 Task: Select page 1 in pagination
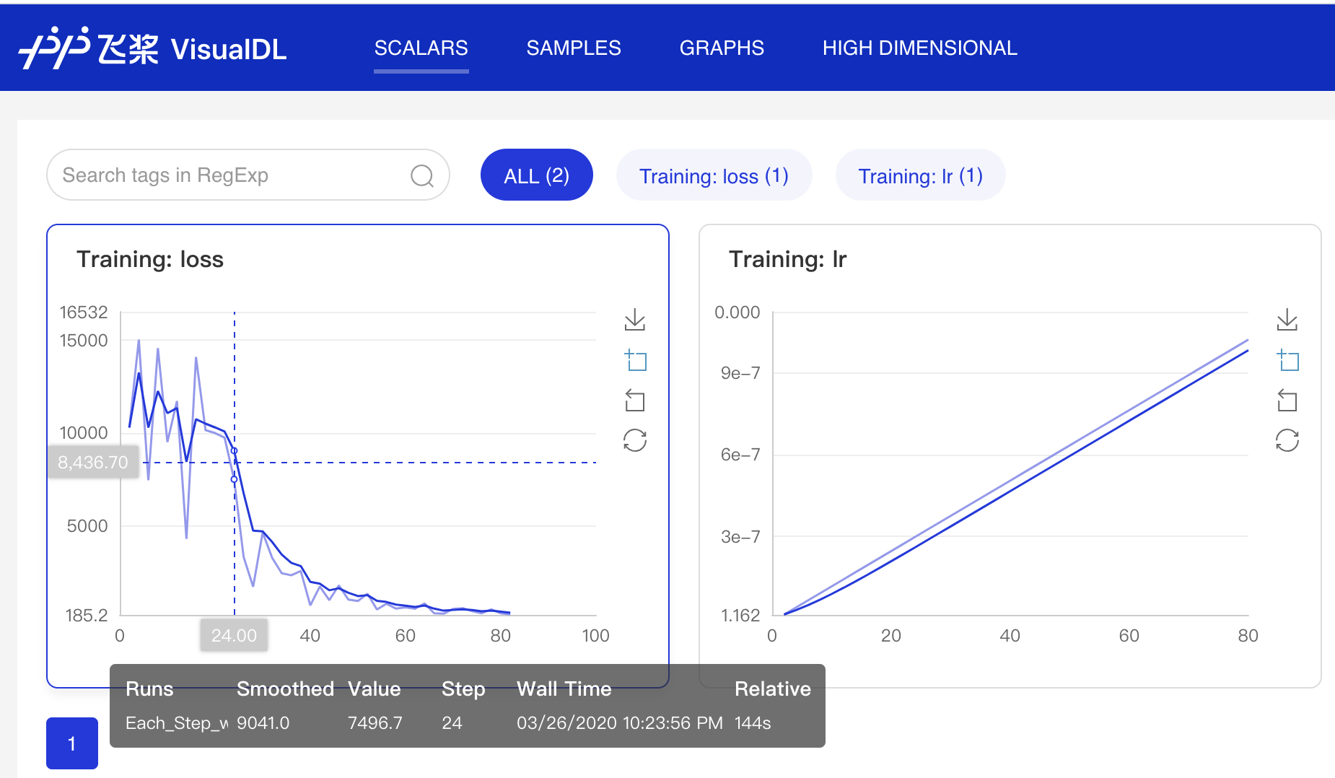pyautogui.click(x=72, y=743)
